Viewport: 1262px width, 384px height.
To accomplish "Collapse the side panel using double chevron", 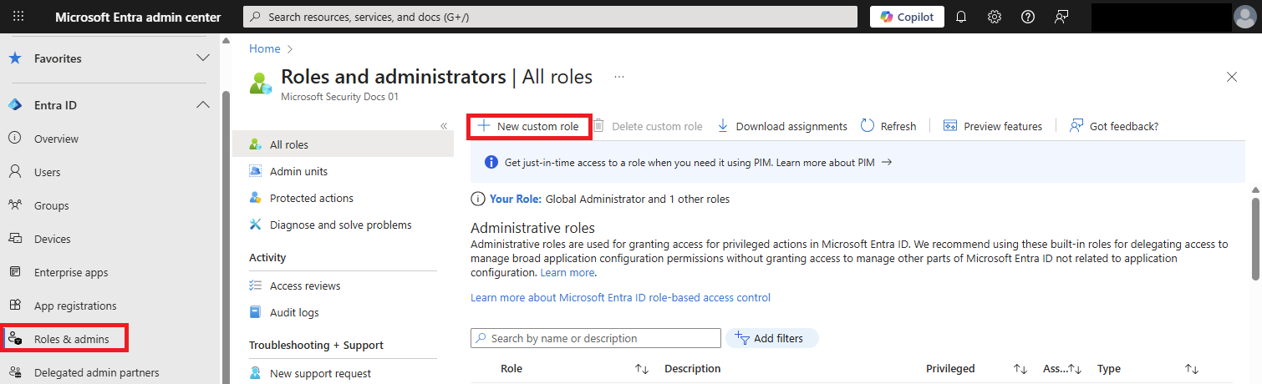I will [444, 126].
